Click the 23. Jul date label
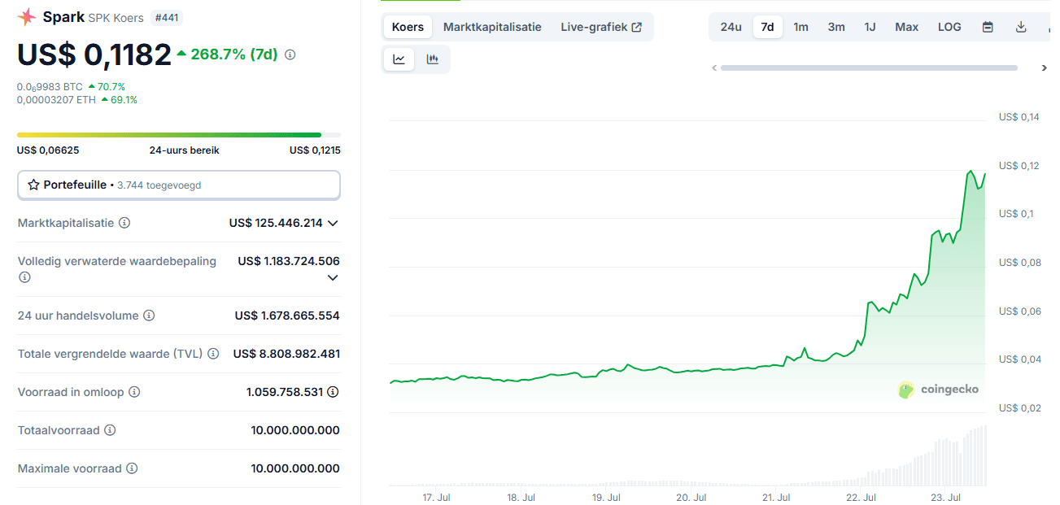The height and width of the screenshot is (505, 1060). pos(946,498)
